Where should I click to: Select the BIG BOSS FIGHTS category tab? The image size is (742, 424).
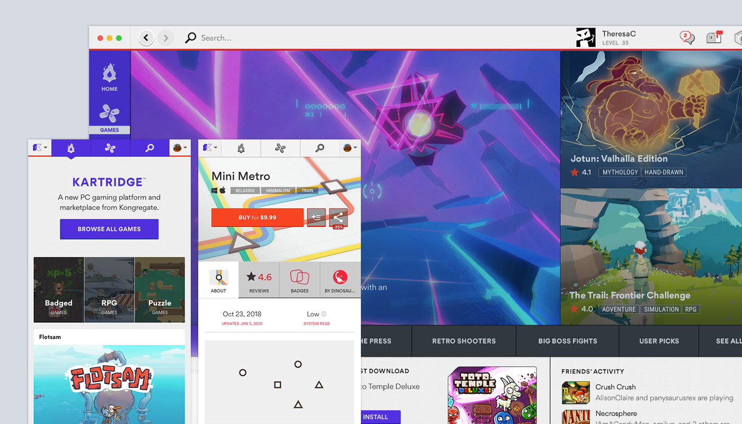568,341
